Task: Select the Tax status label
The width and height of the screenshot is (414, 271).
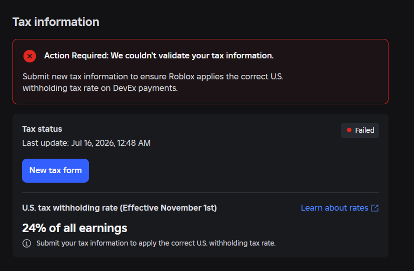Action: (x=42, y=129)
